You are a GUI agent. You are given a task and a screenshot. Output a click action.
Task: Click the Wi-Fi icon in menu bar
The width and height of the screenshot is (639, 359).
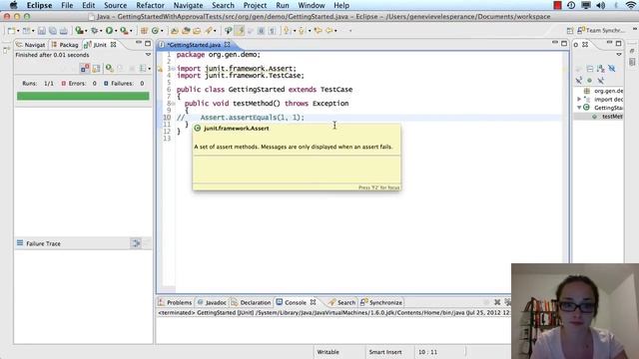(x=630, y=5)
